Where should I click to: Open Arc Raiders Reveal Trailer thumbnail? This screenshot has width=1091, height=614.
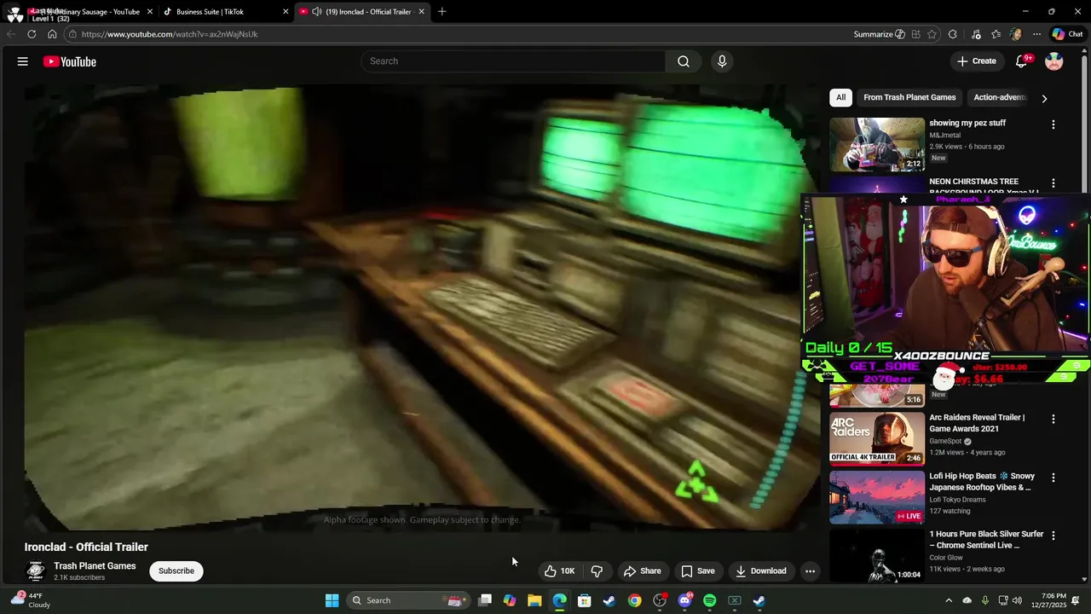tap(877, 438)
